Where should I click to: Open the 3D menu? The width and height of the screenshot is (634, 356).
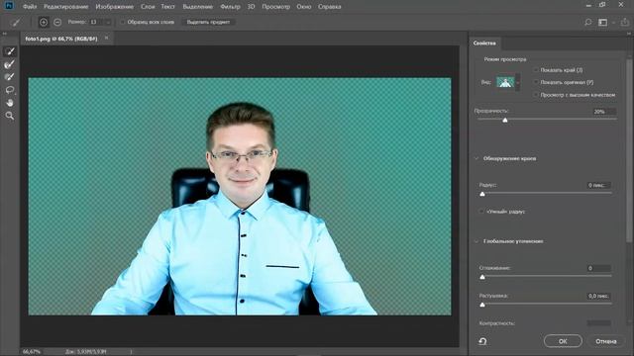251,7
